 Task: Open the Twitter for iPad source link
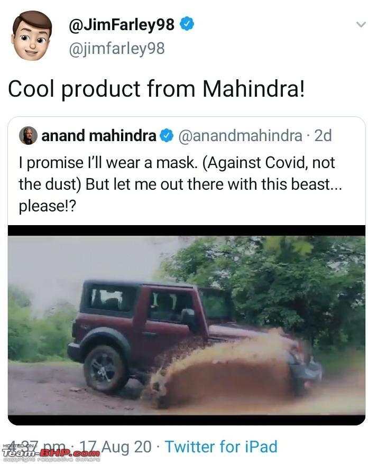tap(221, 447)
